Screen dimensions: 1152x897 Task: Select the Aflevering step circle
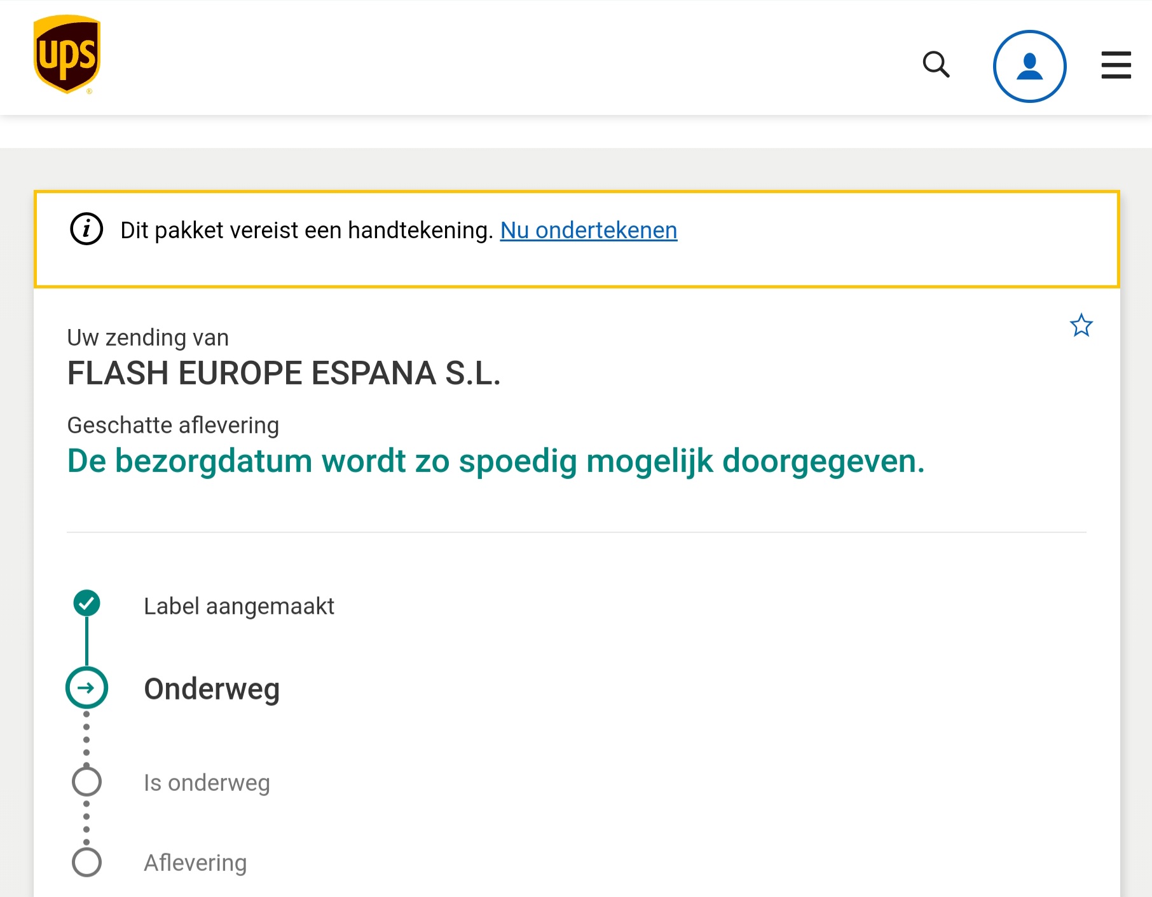[x=86, y=862]
